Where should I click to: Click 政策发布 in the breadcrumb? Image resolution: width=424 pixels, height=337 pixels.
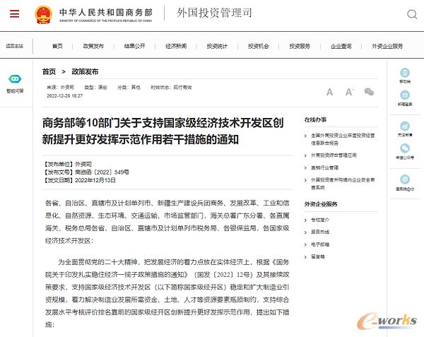[85, 71]
